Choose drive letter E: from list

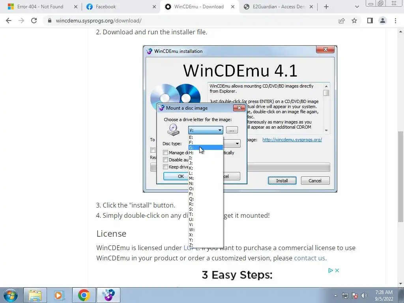tap(206, 137)
